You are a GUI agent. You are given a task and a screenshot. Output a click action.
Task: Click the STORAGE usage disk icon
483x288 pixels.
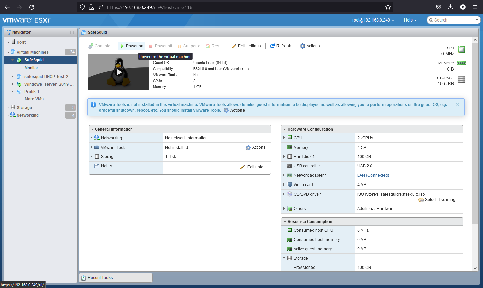tap(462, 79)
